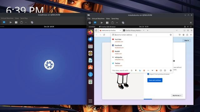Screen dimensions: 200x112
Task: Show hardware details in installnixos toolbar
Action: [4, 22]
